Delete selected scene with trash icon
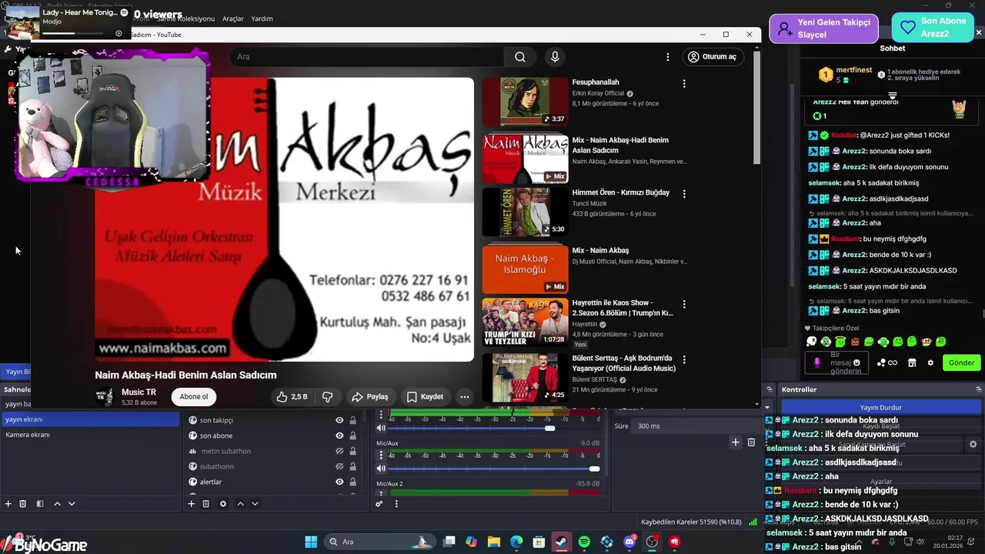 [23, 504]
